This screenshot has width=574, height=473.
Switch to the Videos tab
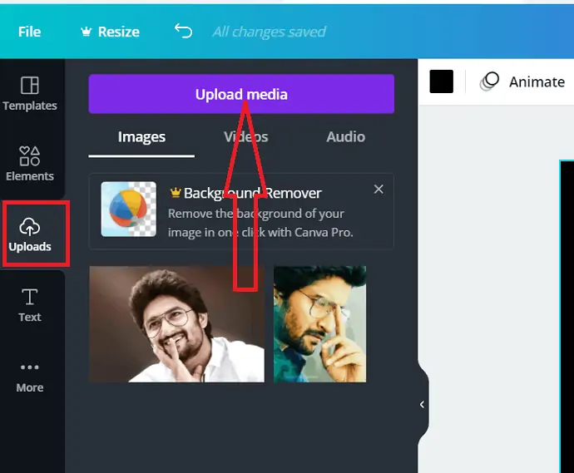pyautogui.click(x=245, y=137)
